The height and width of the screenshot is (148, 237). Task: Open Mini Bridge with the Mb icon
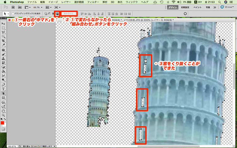20,7
